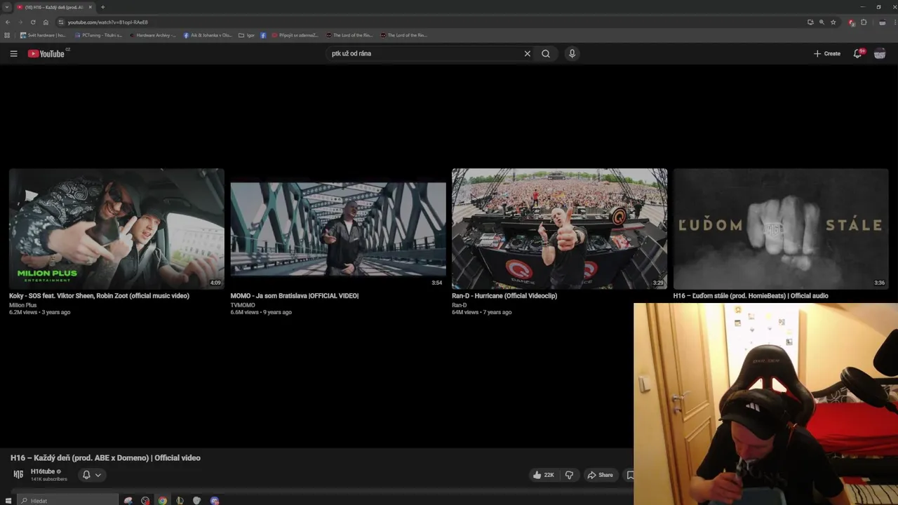Open the H16tube channel name

[x=43, y=471]
